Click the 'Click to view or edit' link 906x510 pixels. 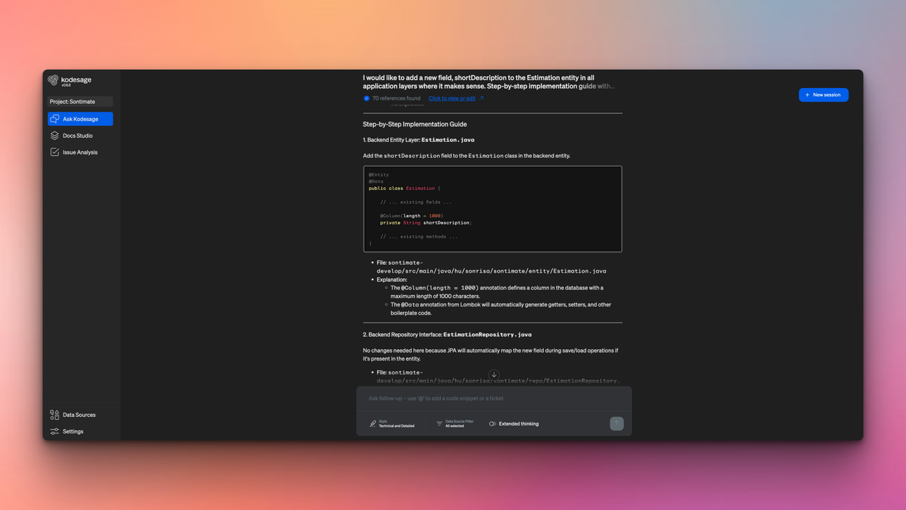452,98
